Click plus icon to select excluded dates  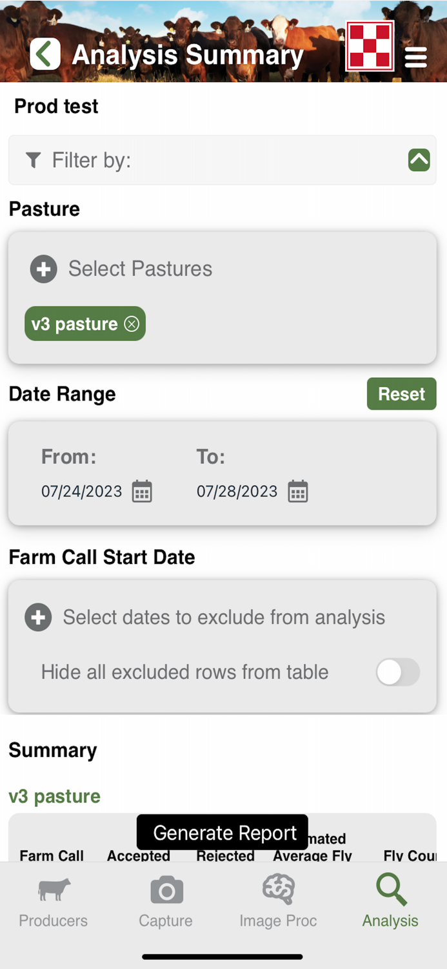coord(38,618)
